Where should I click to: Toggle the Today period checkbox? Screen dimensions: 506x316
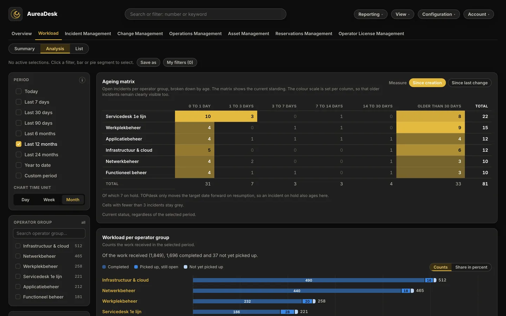(x=19, y=91)
